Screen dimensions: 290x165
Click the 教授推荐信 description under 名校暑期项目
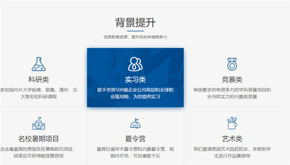[39, 152]
